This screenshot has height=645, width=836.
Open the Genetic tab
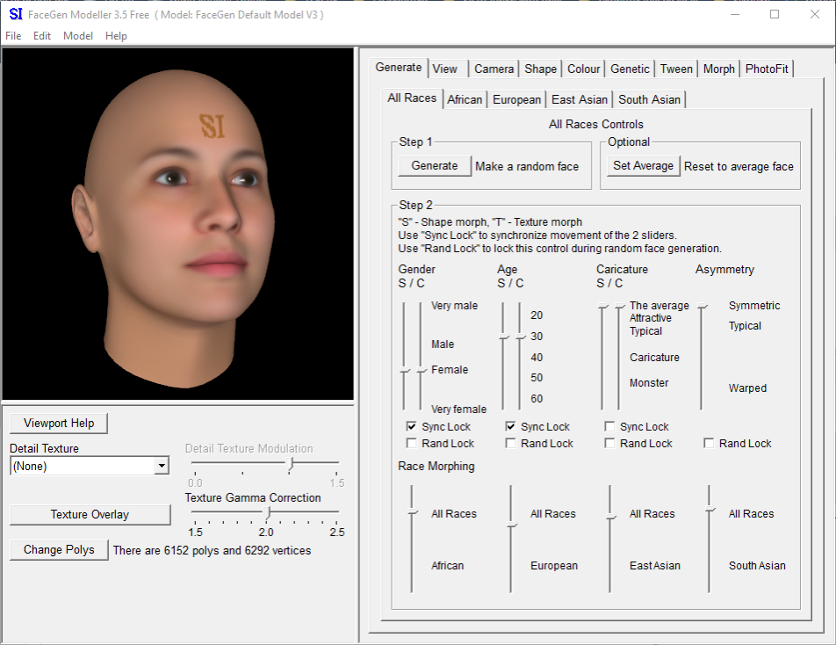click(x=630, y=69)
